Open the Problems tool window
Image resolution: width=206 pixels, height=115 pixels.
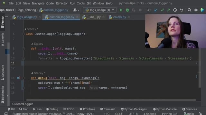pos(87,109)
